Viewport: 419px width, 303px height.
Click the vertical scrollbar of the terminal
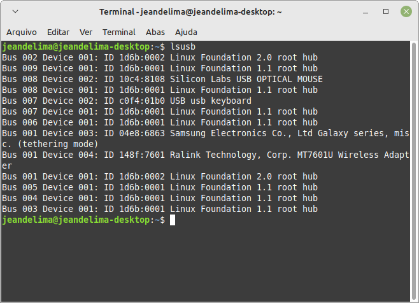click(x=414, y=171)
